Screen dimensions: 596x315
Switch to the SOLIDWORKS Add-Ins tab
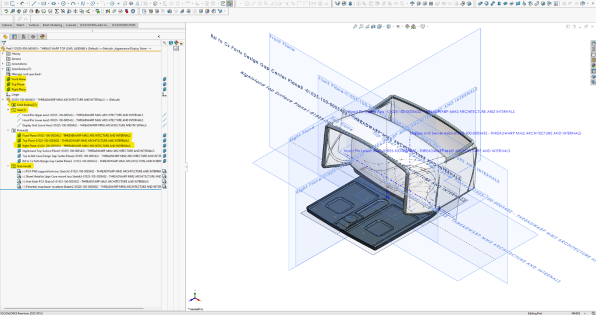[x=94, y=25]
